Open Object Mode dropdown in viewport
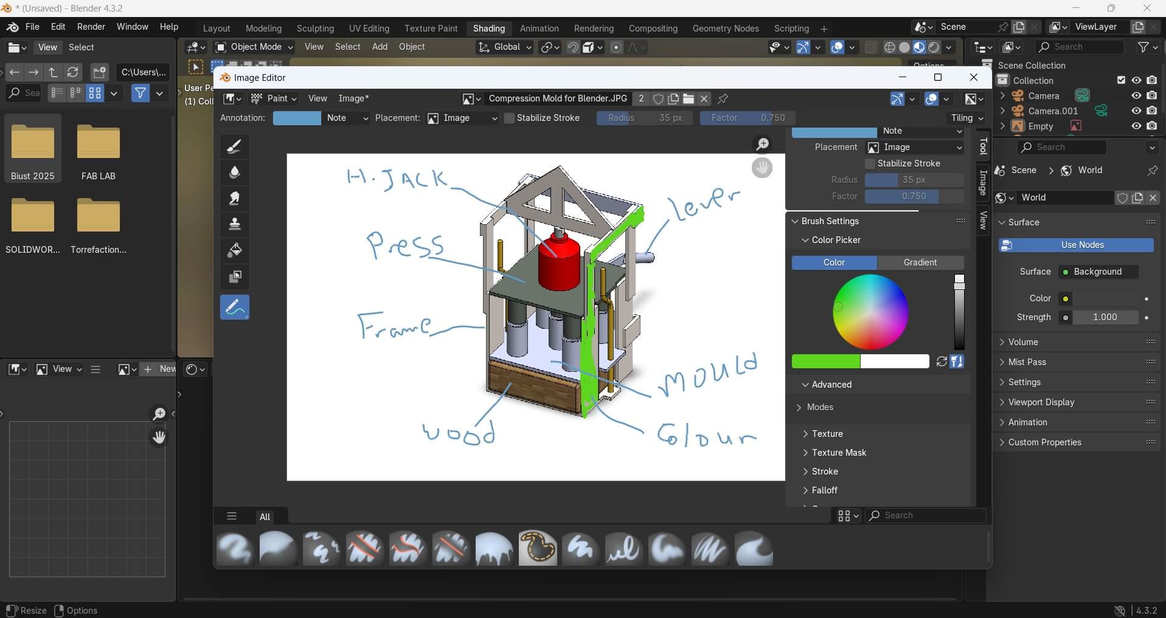This screenshot has height=618, width=1166. (254, 47)
